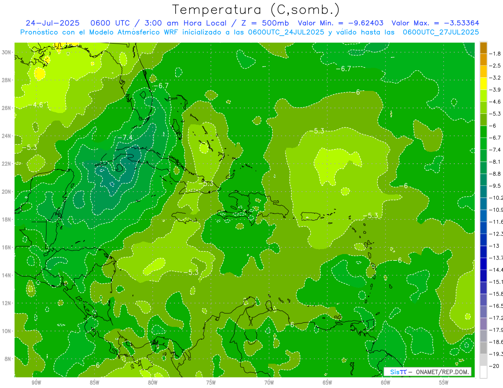The width and height of the screenshot is (503, 388).
Task: Click the "65W" longitude axis label
Action: [x=327, y=383]
